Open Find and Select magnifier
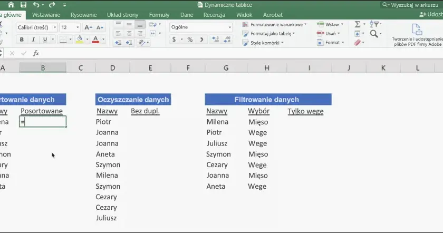 [x=374, y=34]
